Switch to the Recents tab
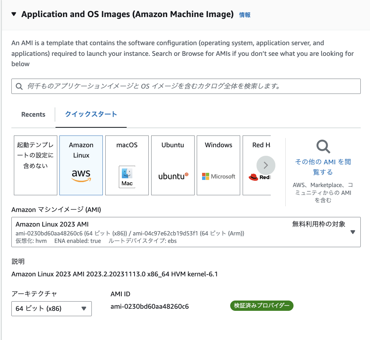This screenshot has height=340, width=370. click(33, 115)
